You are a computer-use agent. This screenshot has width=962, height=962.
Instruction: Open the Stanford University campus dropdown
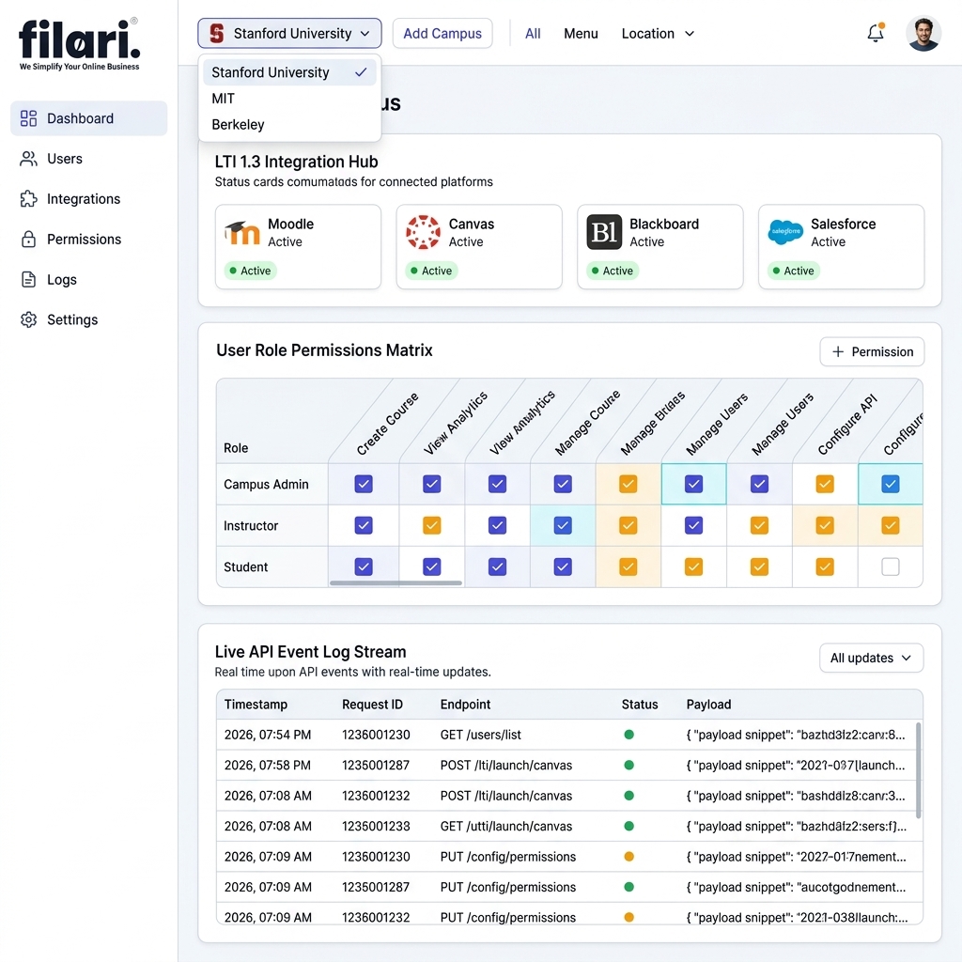[x=289, y=33]
